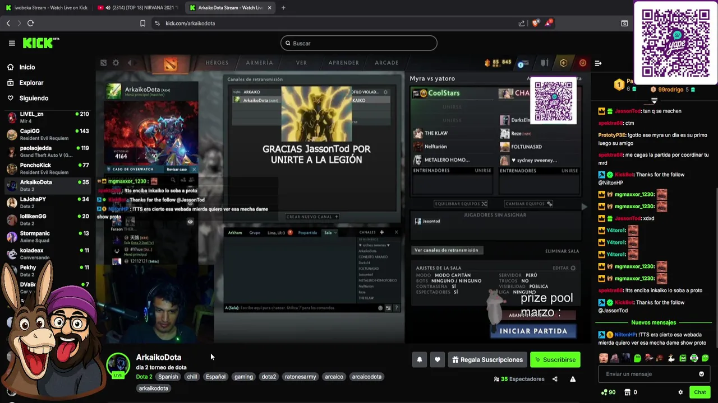Click the 35 Espectadores count

(x=519, y=379)
